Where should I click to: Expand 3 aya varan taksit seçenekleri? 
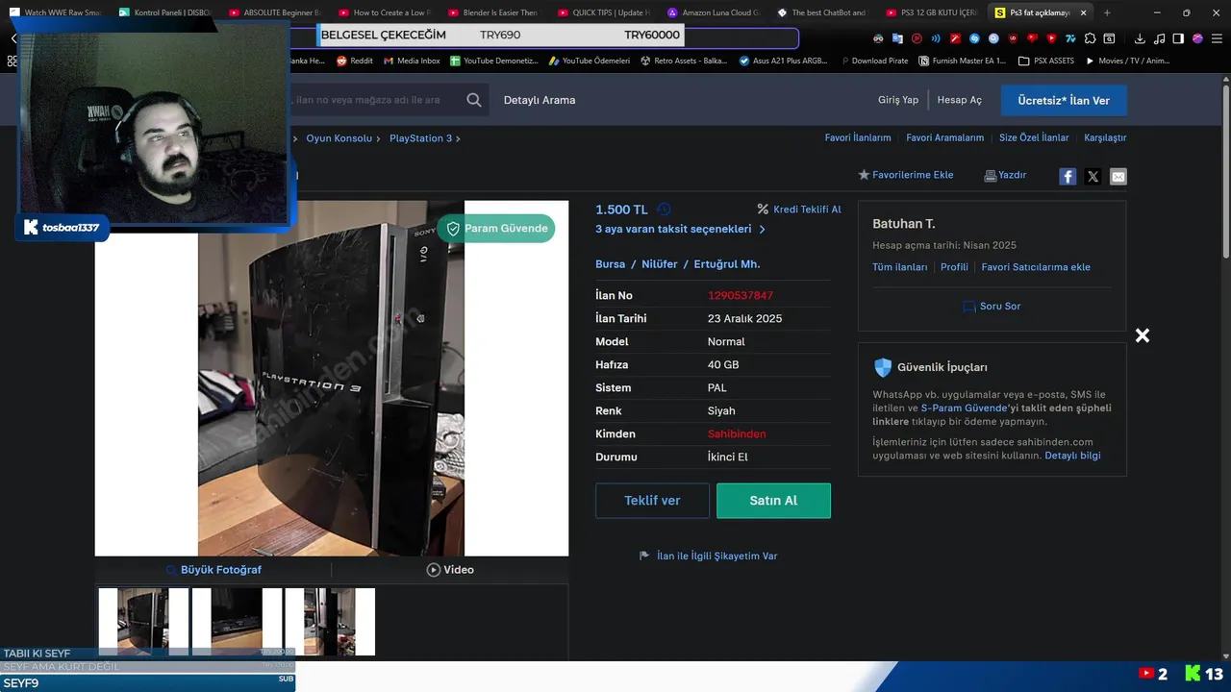680,229
